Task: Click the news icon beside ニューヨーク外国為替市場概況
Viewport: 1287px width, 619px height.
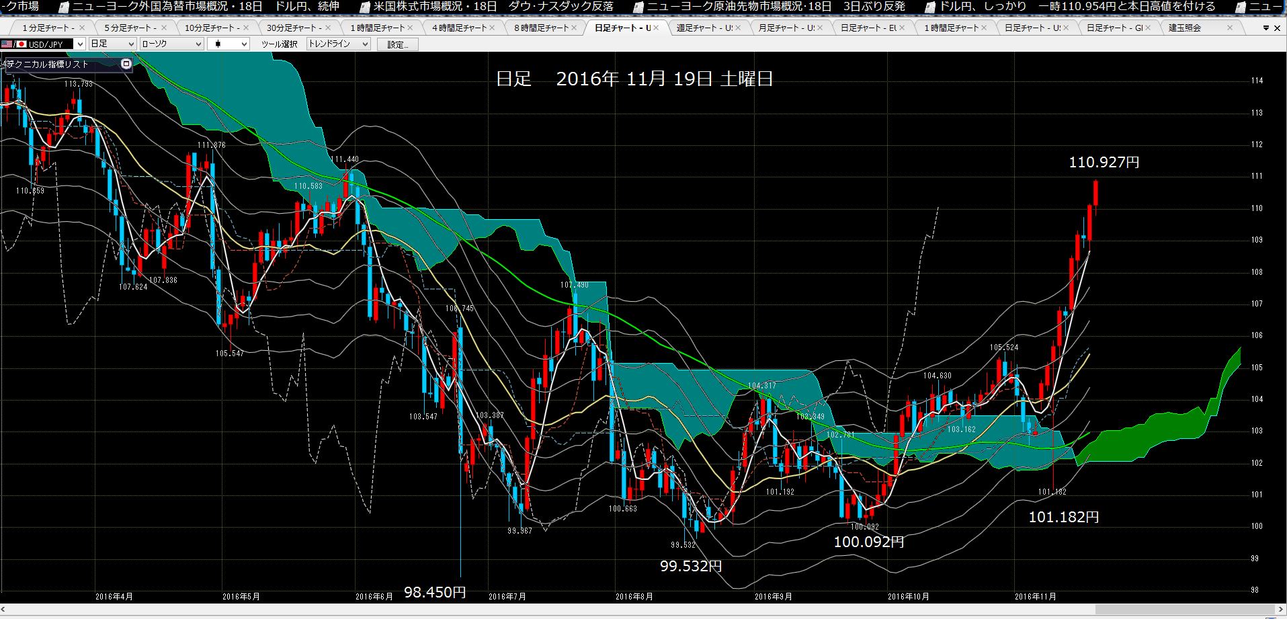Action: point(64,7)
